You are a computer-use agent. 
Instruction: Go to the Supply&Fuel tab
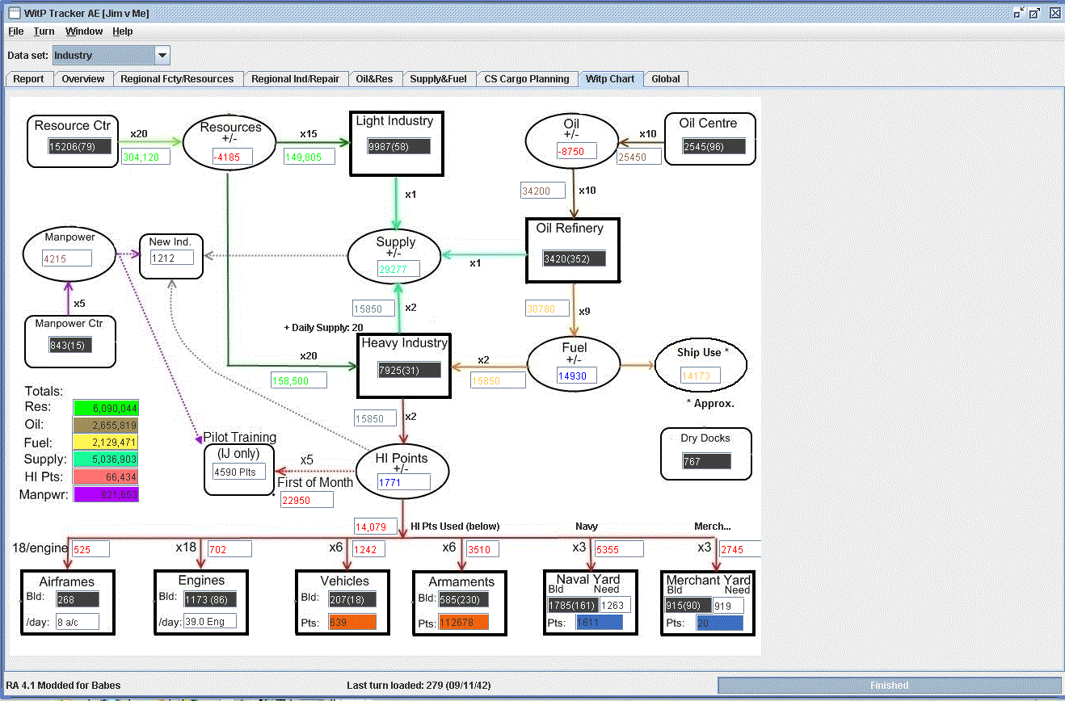coord(438,79)
